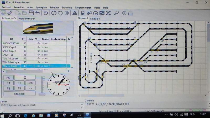Open Rocrail properties gears icon
210x118 pixels.
tap(10, 13)
